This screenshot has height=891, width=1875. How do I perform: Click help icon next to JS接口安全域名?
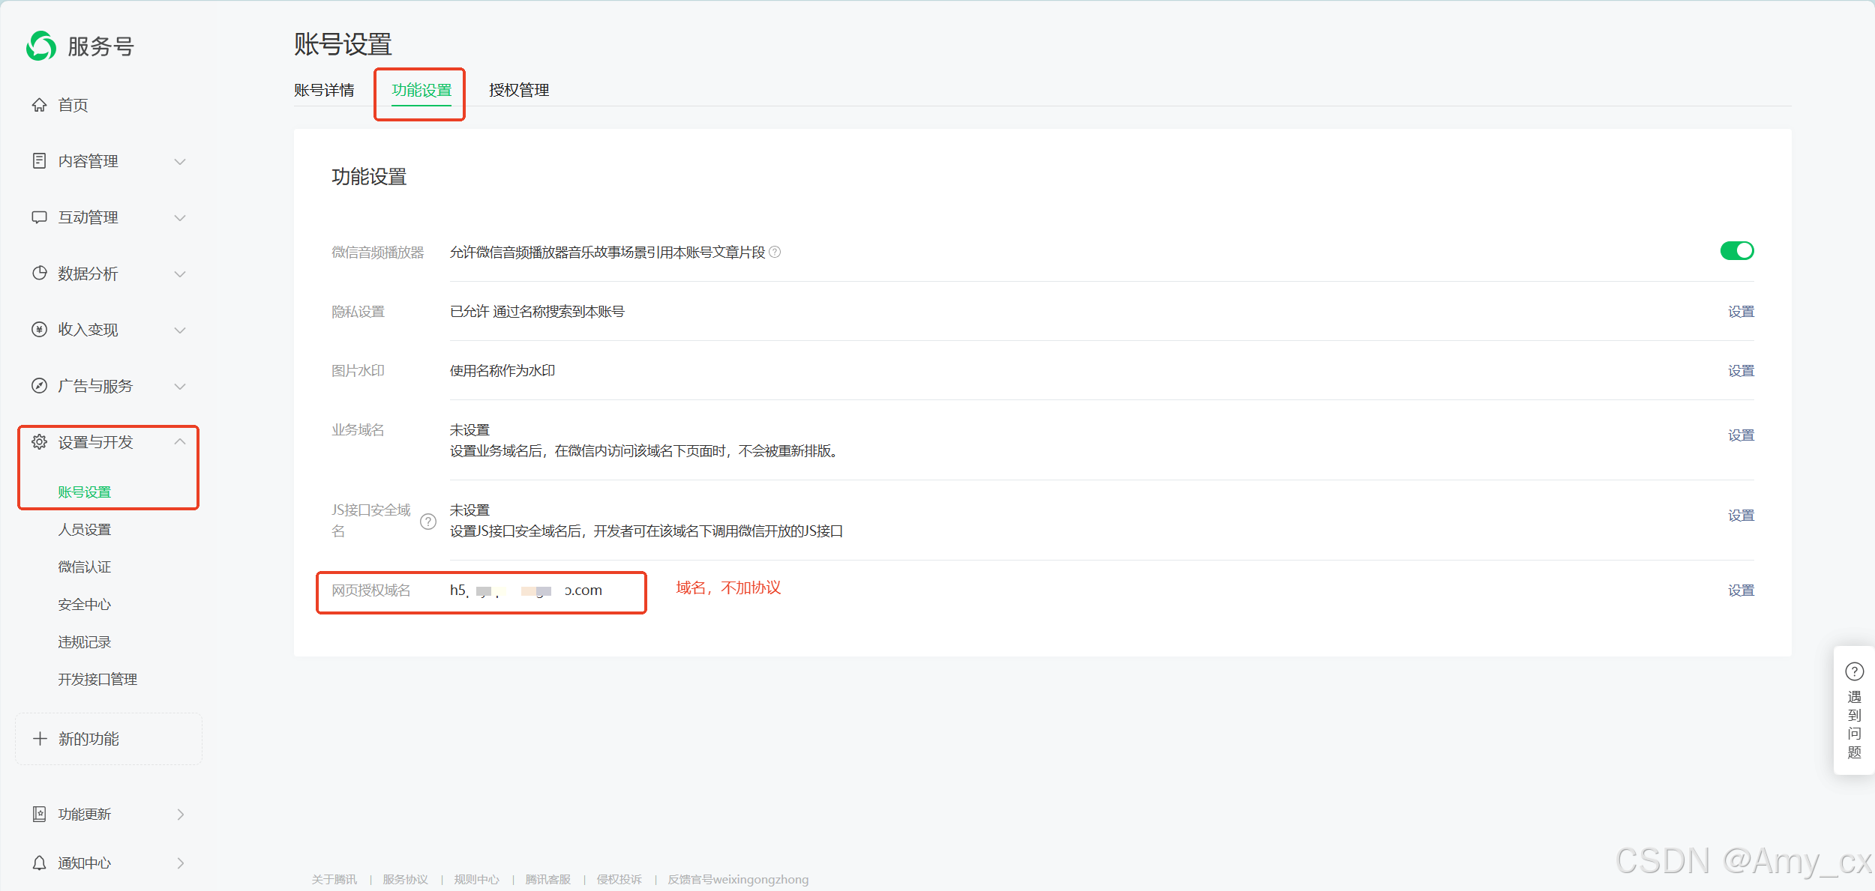pyautogui.click(x=428, y=522)
